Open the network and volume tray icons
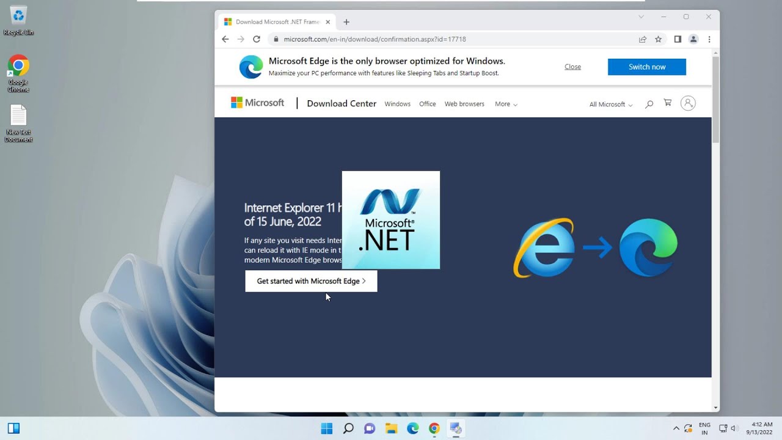782x440 pixels. point(729,428)
